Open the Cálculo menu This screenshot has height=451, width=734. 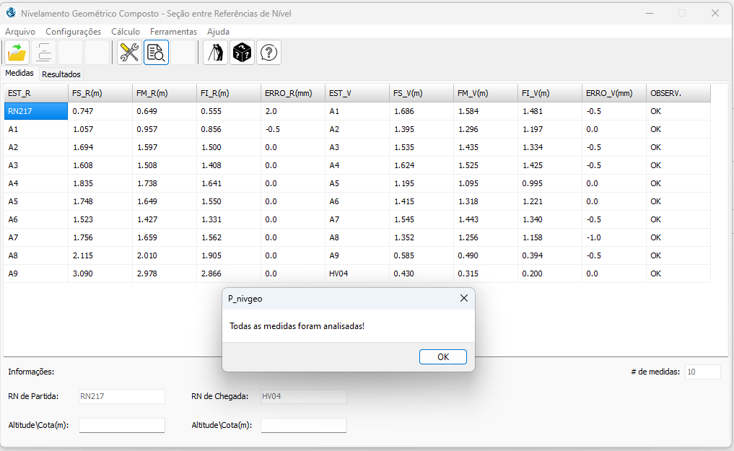tap(126, 31)
